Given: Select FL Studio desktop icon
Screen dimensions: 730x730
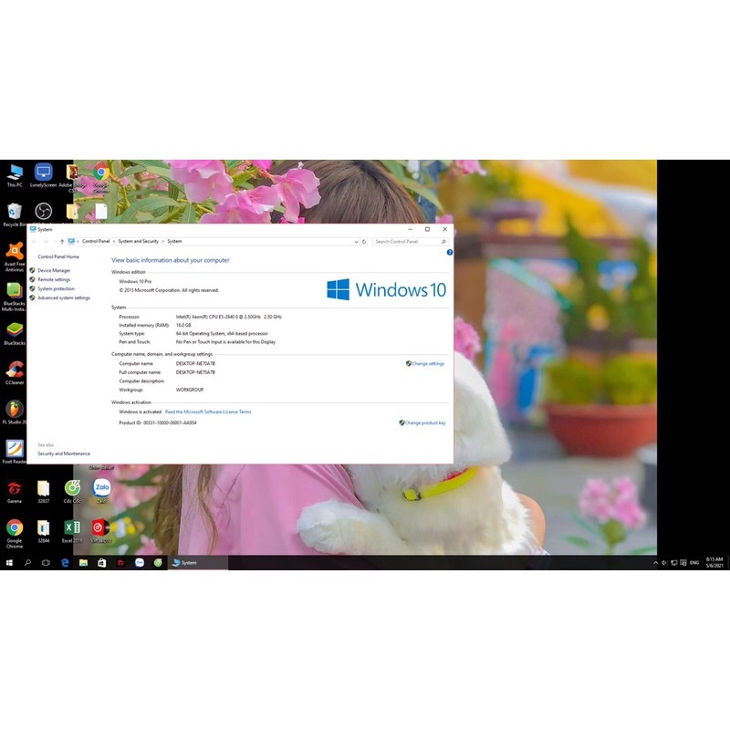Looking at the screenshot, I should pos(15,412).
